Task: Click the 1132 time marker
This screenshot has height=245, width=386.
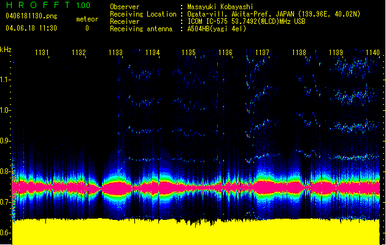Action: coord(79,53)
